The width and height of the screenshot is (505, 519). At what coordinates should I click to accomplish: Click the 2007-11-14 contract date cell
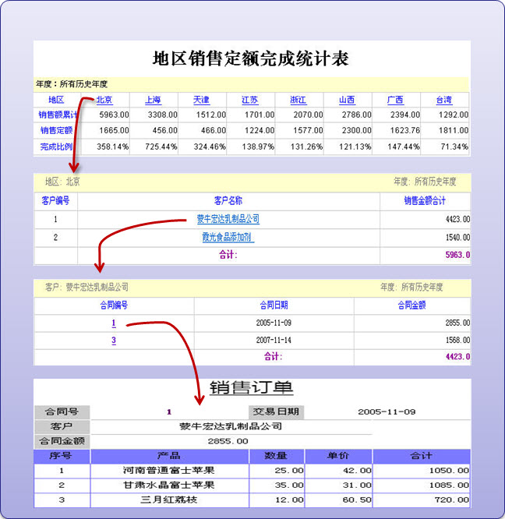274,341
